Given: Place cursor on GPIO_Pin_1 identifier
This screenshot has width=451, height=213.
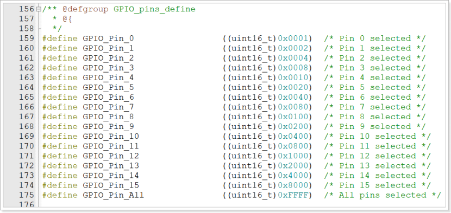Looking at the screenshot, I should point(109,48).
